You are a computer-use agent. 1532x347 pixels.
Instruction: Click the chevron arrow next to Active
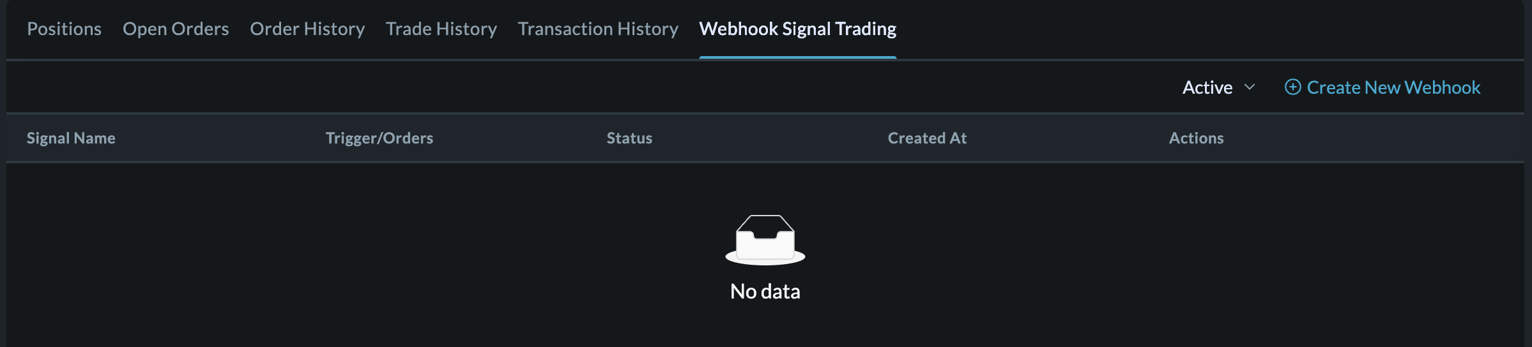(1250, 87)
